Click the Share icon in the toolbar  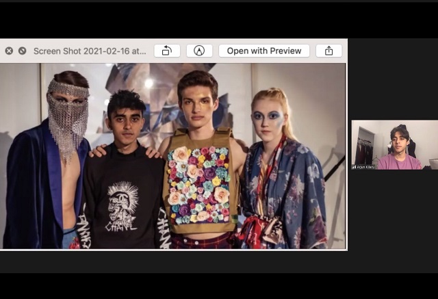328,51
